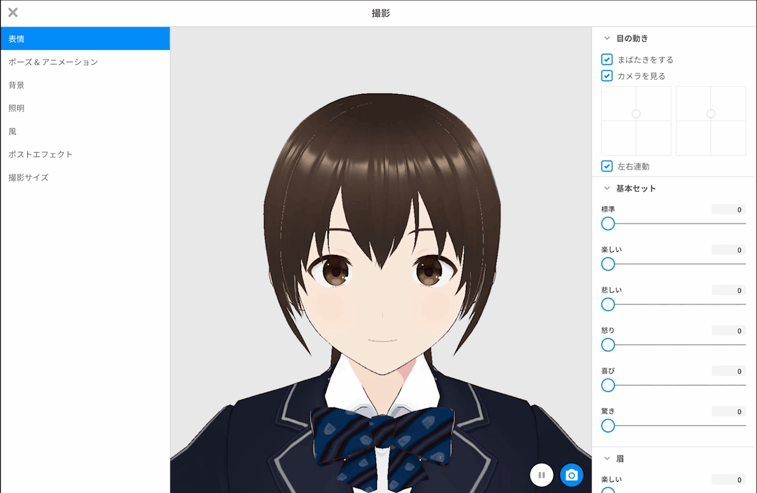Open the 背景 settings
The height and width of the screenshot is (493, 757).
pyautogui.click(x=85, y=85)
